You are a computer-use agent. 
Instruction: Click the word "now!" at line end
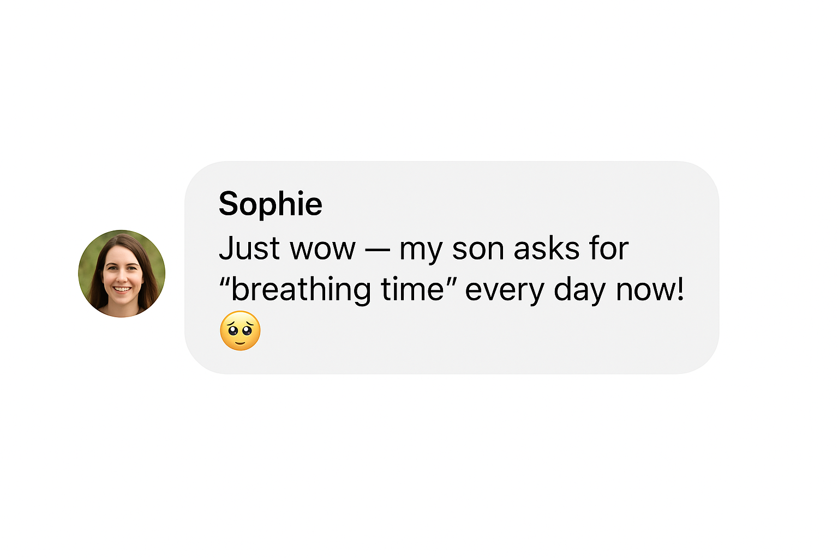(x=649, y=290)
